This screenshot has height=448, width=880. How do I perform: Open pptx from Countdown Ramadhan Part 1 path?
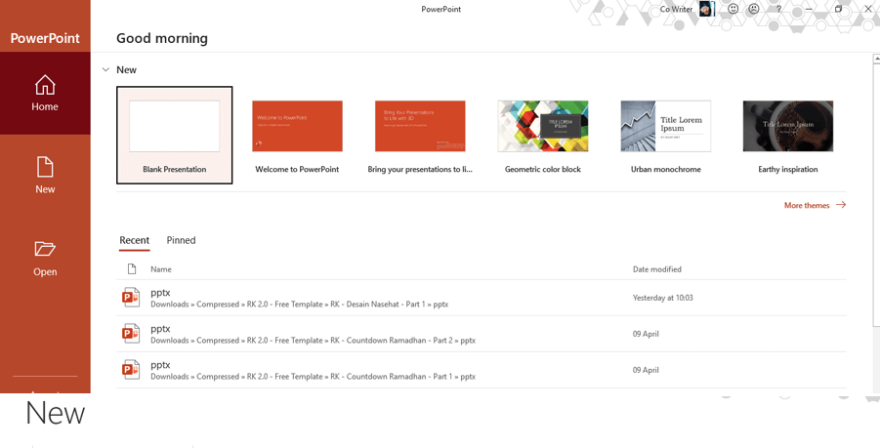pos(482,370)
